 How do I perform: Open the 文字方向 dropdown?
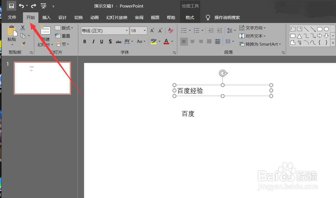point(252,28)
